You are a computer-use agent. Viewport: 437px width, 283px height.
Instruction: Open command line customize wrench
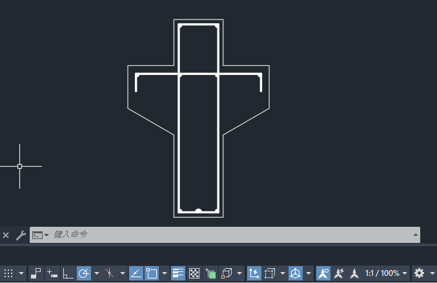(x=21, y=235)
